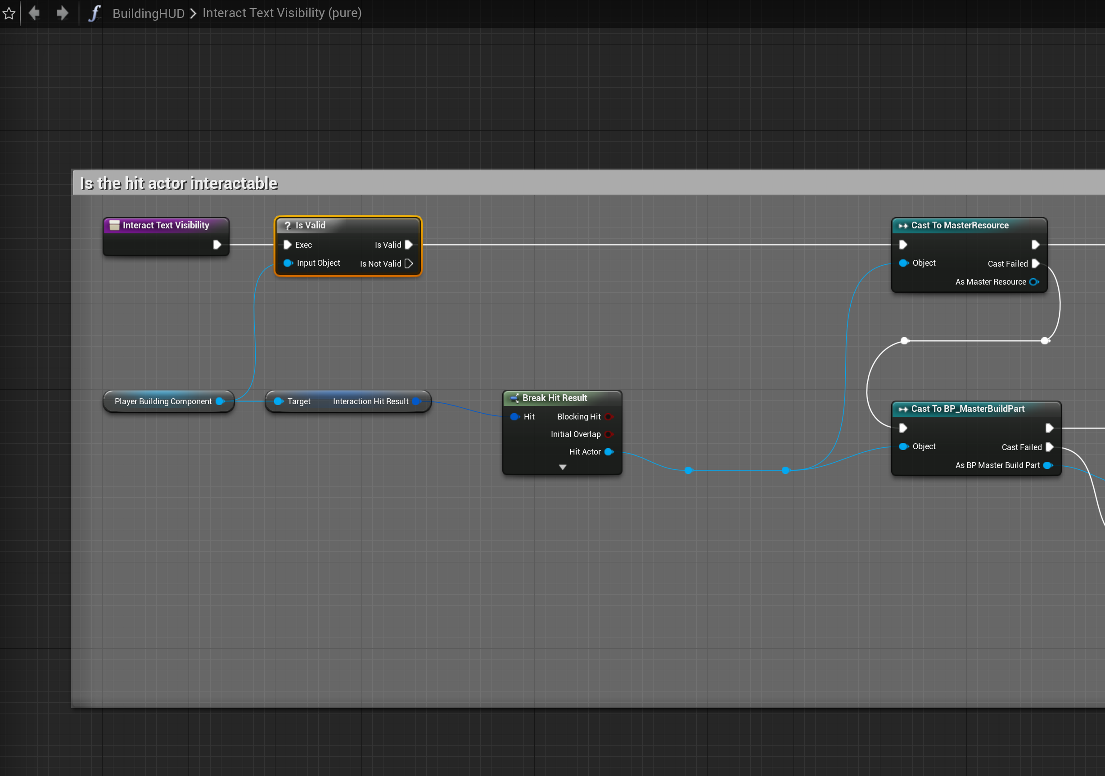Click breadcrumb chevron after BuildingHUD
This screenshot has height=776, width=1105.
coord(193,13)
